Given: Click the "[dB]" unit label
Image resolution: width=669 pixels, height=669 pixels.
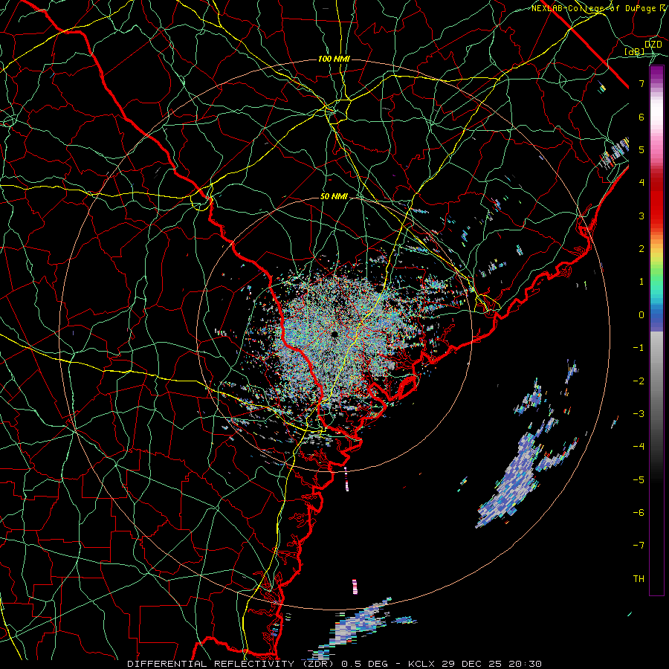Looking at the screenshot, I should tap(635, 52).
